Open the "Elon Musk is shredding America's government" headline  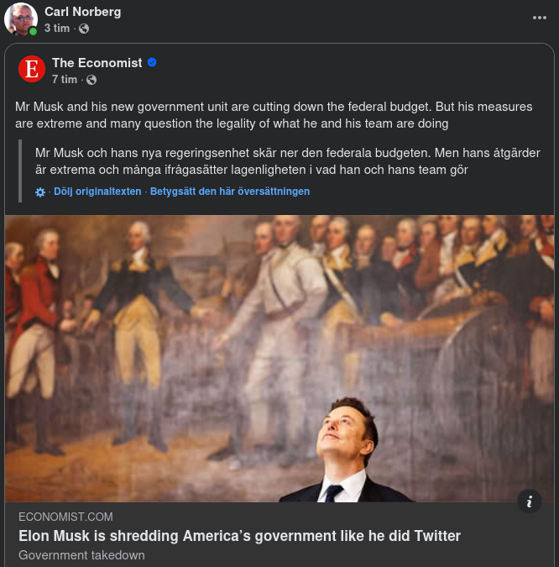click(239, 536)
